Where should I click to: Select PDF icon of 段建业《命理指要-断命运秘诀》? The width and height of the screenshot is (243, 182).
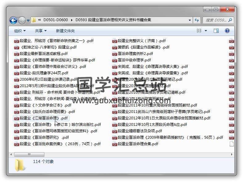click(16, 60)
